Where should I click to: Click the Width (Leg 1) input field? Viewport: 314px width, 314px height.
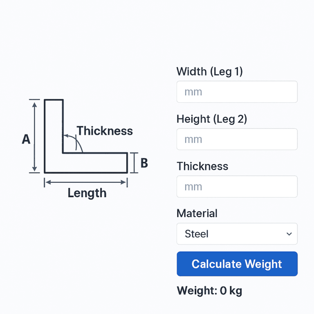click(x=237, y=92)
